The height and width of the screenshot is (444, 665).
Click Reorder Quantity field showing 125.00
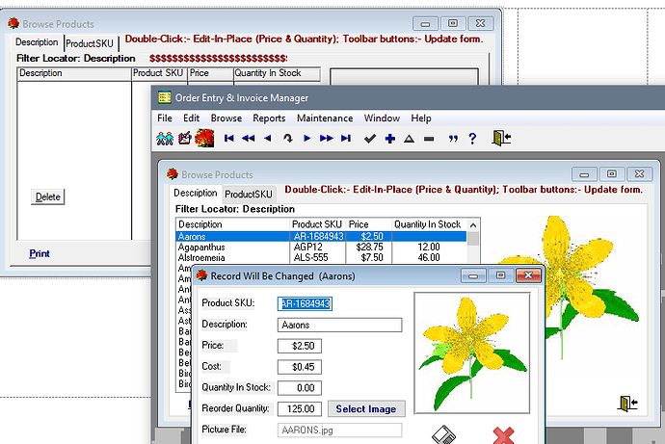pos(300,408)
